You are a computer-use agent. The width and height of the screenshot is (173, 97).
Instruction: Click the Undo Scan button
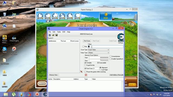(113, 41)
